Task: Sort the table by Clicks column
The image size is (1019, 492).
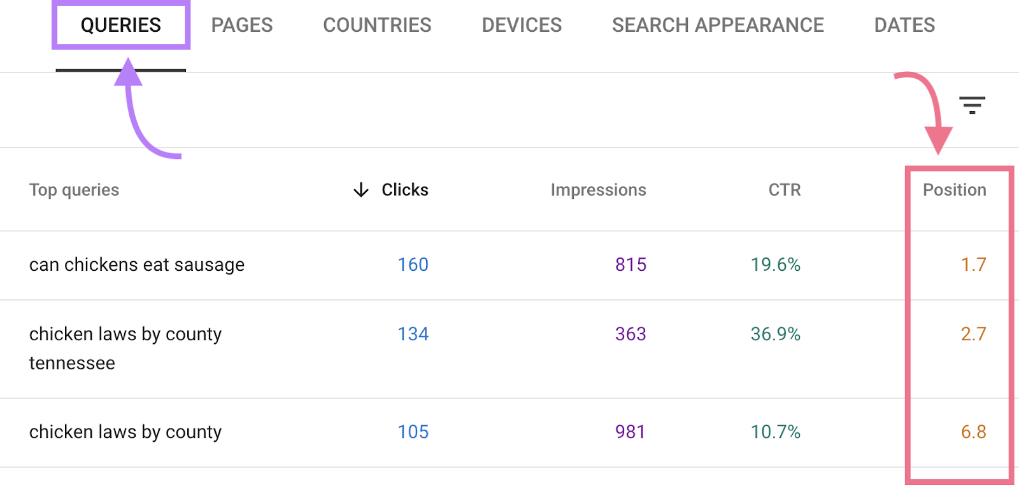Action: point(405,190)
